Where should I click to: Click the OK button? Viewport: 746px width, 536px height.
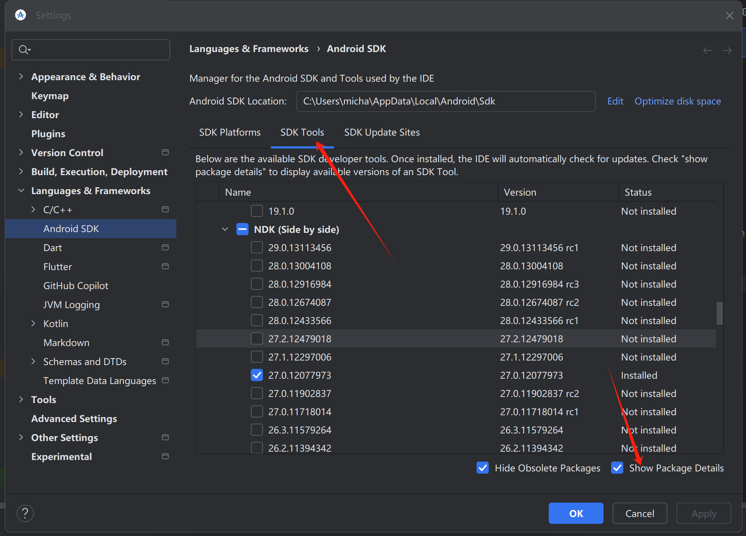tap(576, 513)
